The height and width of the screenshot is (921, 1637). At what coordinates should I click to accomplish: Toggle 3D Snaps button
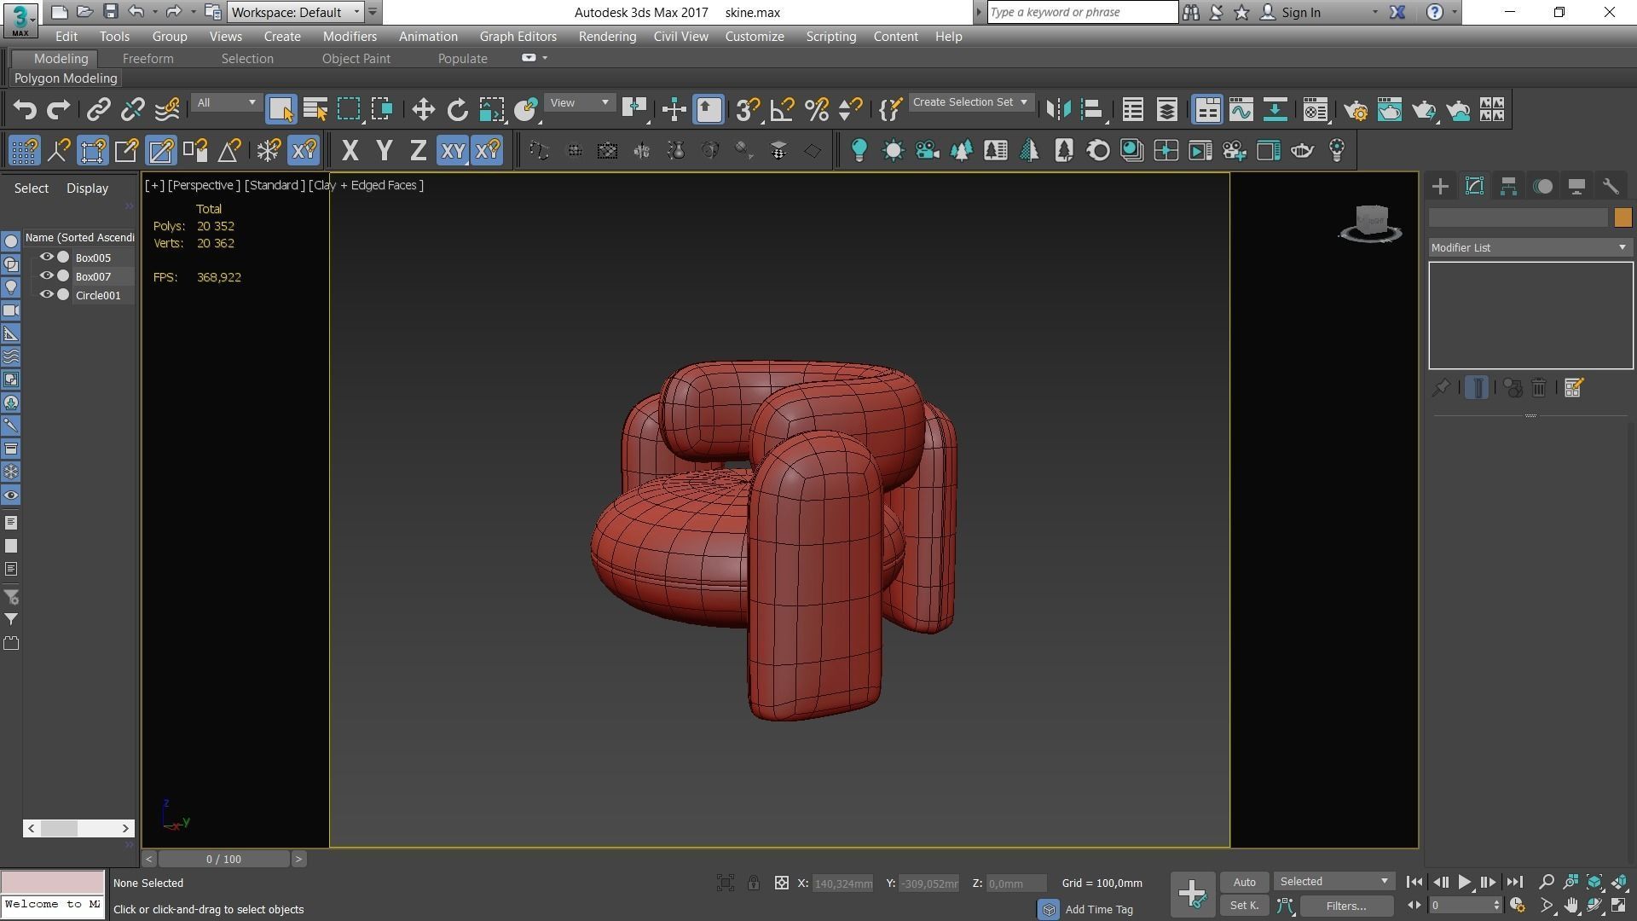(x=748, y=110)
